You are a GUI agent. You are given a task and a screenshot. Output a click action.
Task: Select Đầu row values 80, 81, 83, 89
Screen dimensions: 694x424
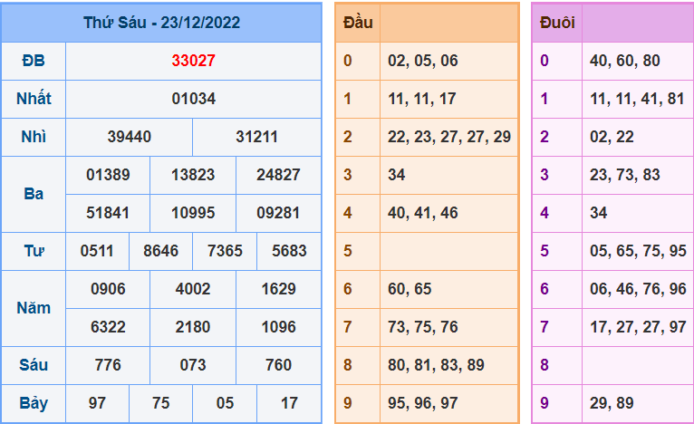coord(436,365)
